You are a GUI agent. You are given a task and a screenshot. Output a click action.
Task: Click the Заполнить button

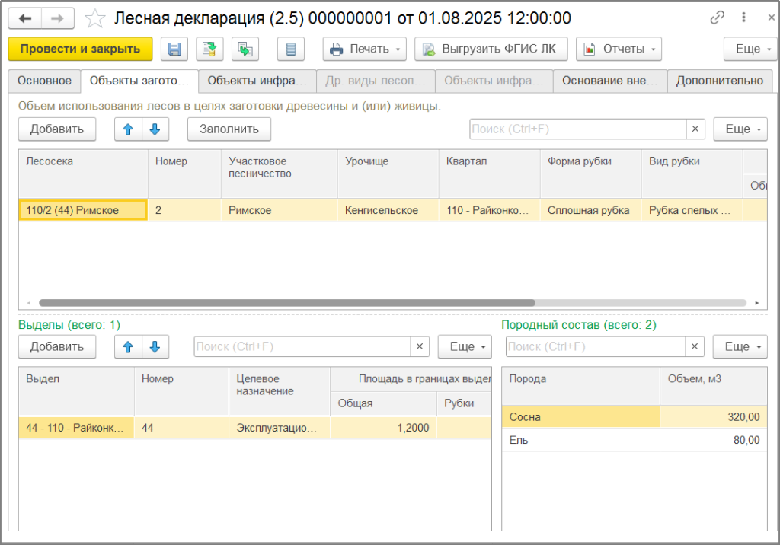(229, 129)
